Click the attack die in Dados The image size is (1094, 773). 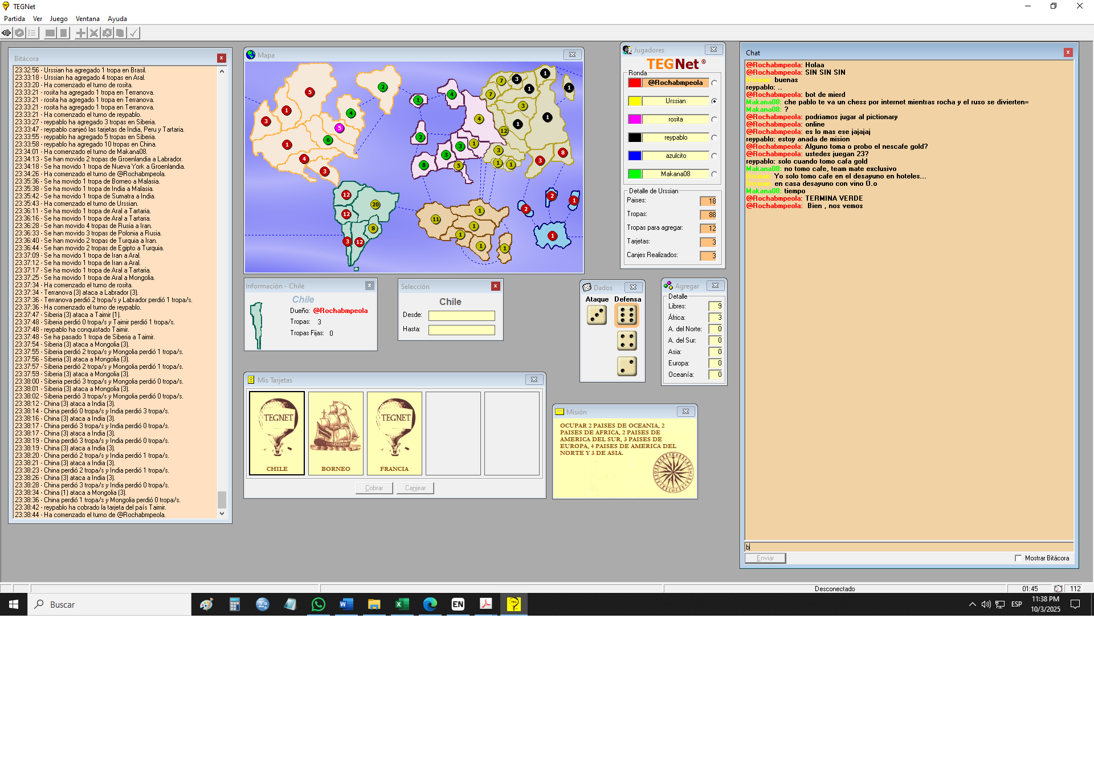[x=597, y=315]
